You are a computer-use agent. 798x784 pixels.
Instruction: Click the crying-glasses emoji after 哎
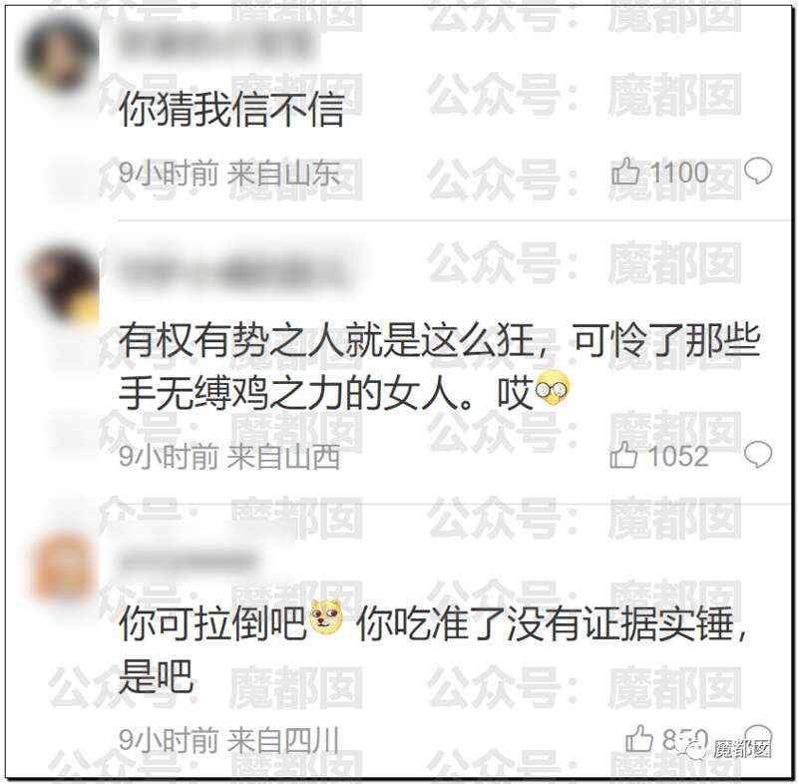pyautogui.click(x=553, y=389)
